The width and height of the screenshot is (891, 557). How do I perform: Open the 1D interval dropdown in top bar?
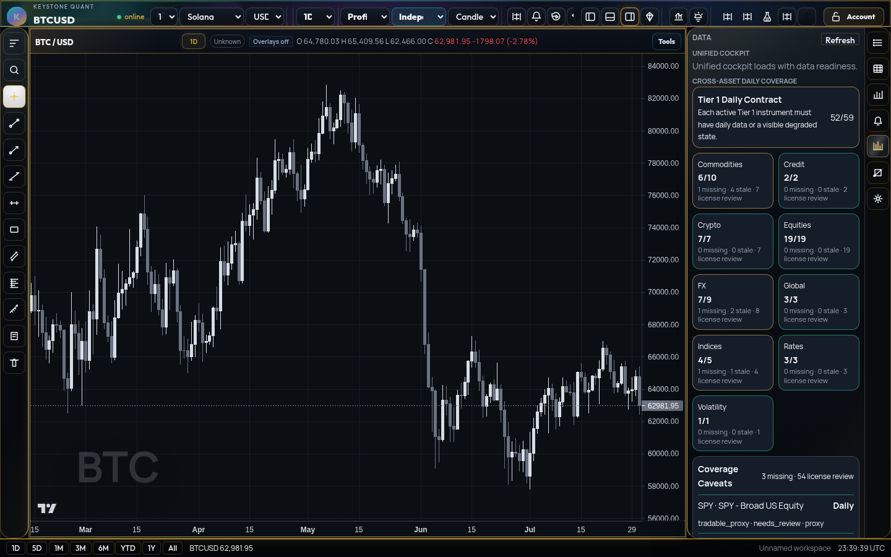316,17
